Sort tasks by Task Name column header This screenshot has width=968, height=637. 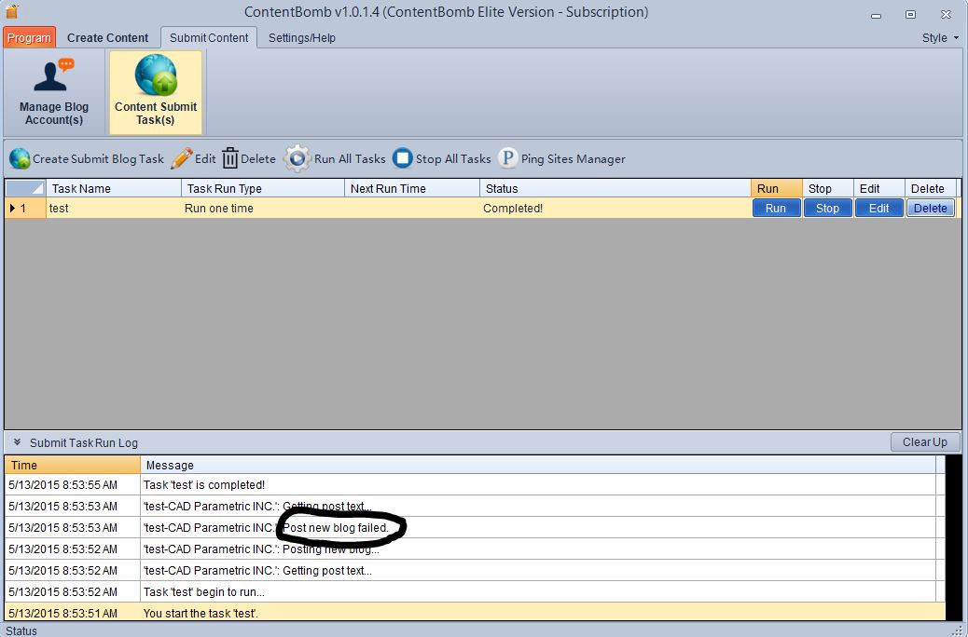(114, 188)
